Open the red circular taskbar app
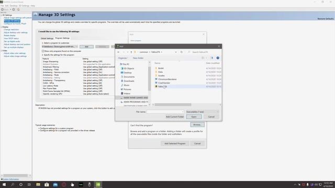The width and height of the screenshot is (335, 188). click(64, 184)
